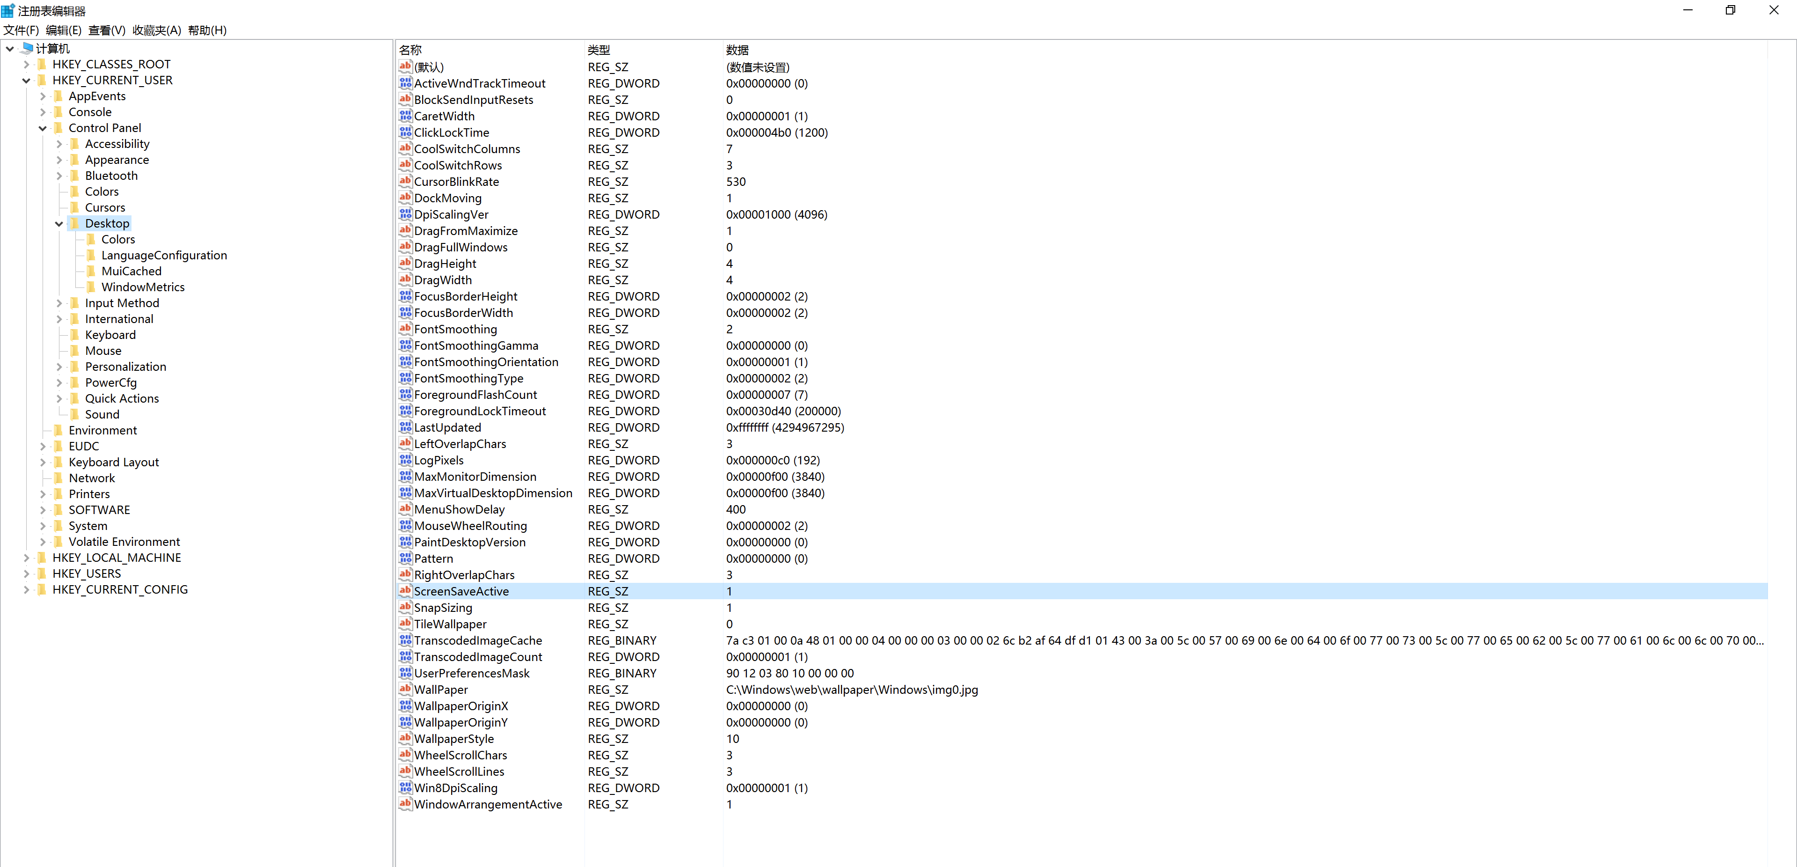Click the DWORD icon next to LogPixels

(x=405, y=460)
